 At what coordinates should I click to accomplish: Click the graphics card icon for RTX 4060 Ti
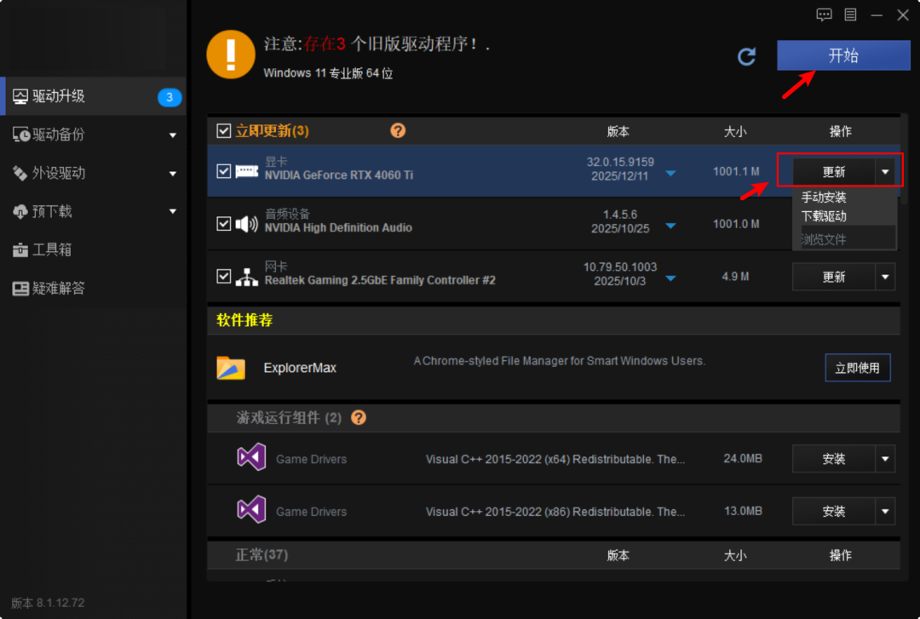(x=246, y=171)
